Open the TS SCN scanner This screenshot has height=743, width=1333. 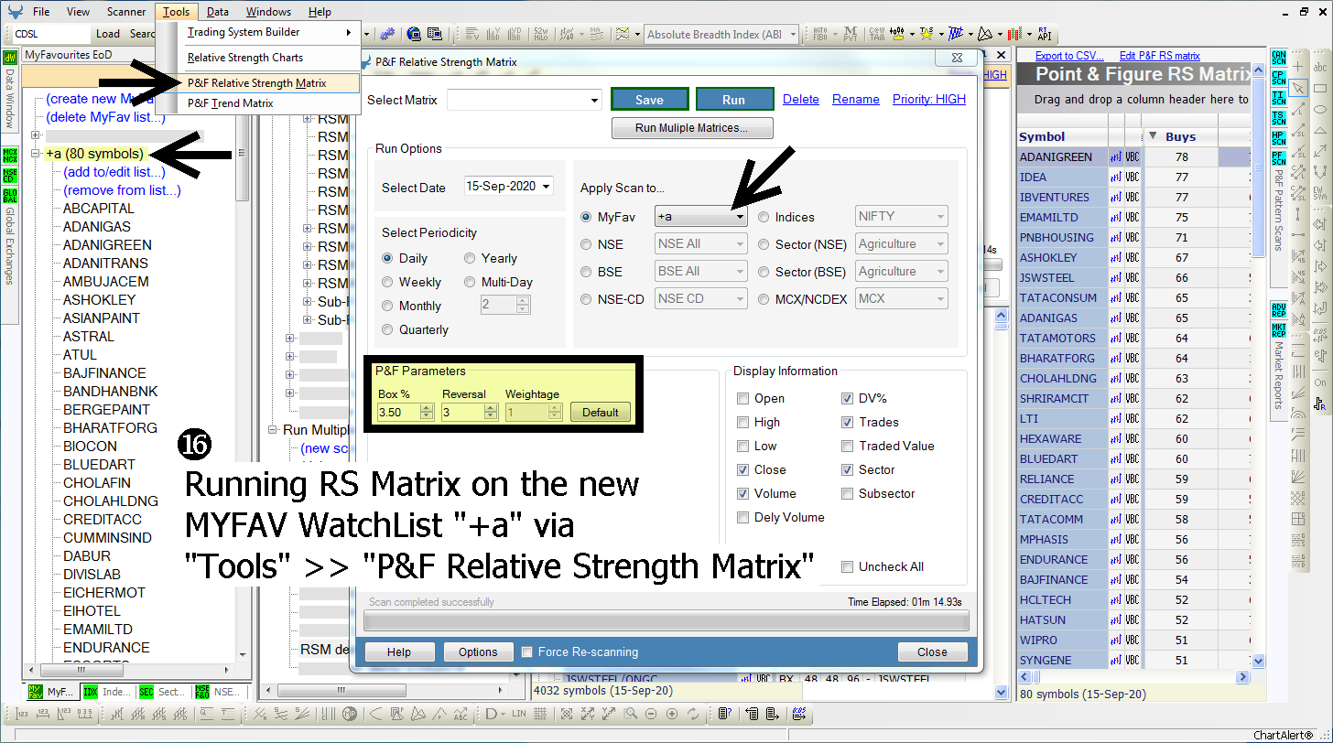pos(1279,118)
